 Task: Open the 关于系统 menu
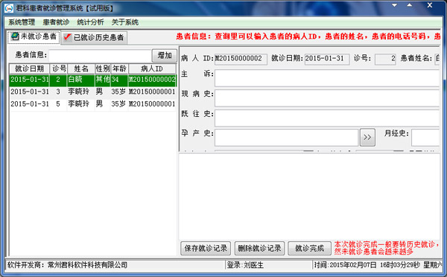125,22
